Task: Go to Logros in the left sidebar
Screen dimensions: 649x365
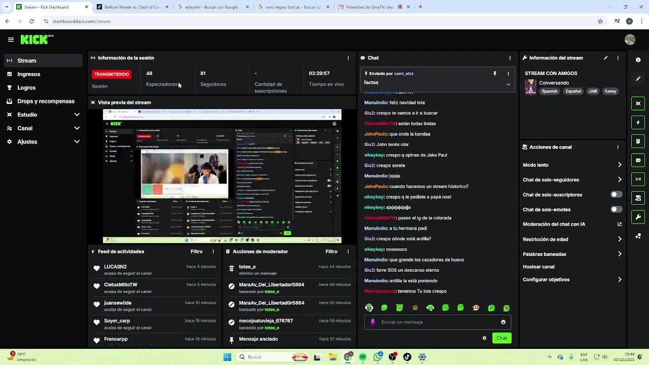Action: click(x=43, y=88)
